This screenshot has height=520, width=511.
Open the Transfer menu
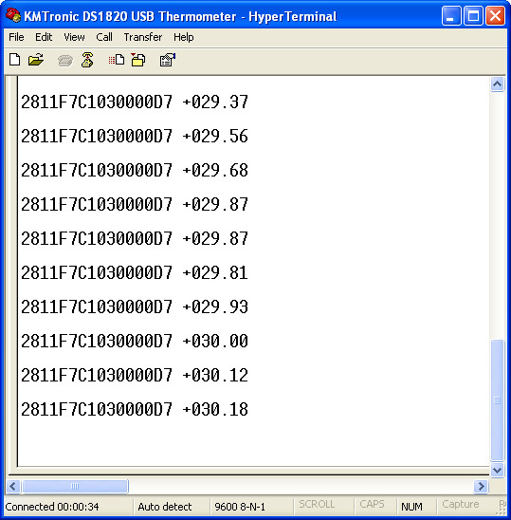(x=143, y=37)
